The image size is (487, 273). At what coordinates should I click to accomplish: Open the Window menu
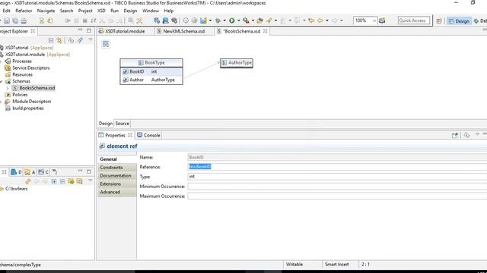tap(151, 11)
